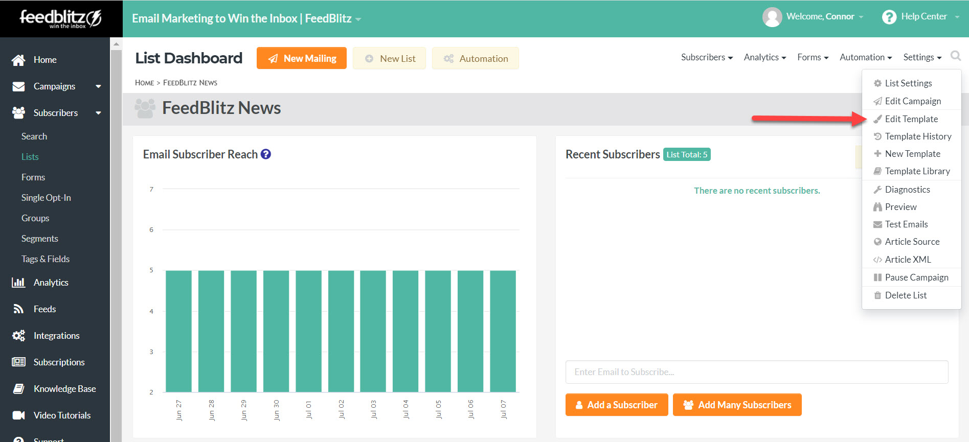Click the Subscriptions newspaper icon
The height and width of the screenshot is (442, 969).
[x=18, y=362]
